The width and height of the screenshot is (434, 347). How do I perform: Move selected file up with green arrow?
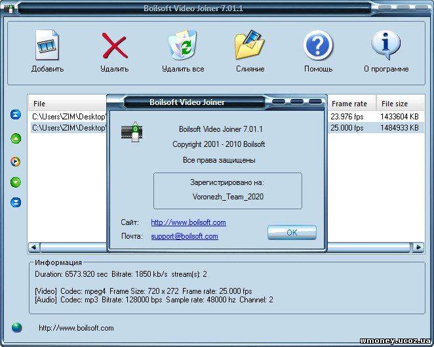tap(16, 138)
